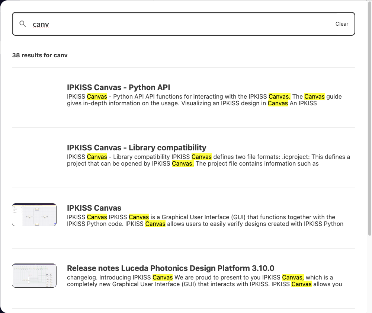Click the IPKISS Canvas result thumbnail image

(34, 215)
